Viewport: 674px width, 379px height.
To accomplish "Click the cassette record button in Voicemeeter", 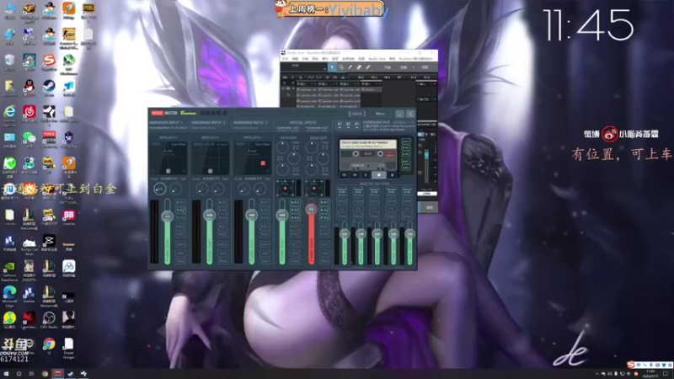I will (392, 175).
